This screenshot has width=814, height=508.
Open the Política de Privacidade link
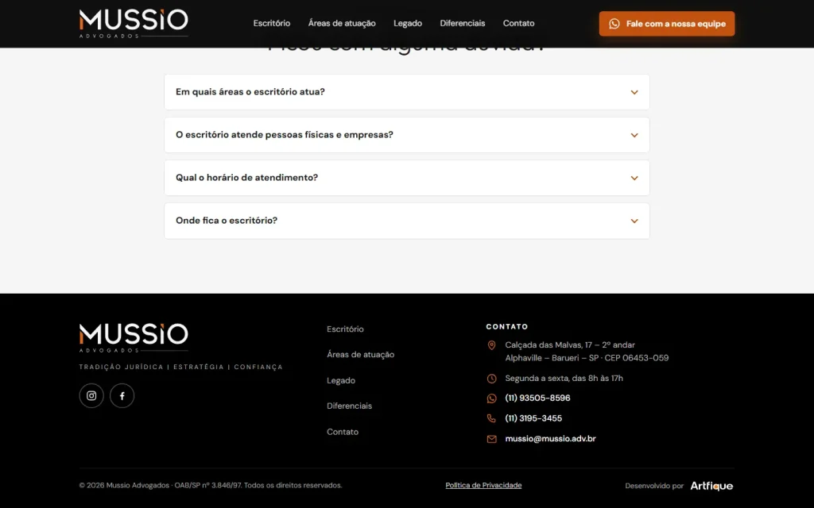(x=483, y=486)
